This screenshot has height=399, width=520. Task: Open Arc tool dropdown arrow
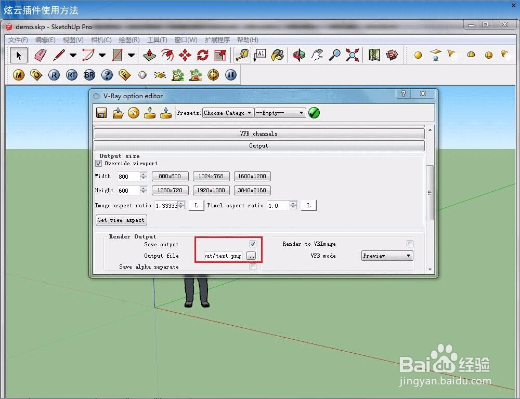(x=102, y=55)
